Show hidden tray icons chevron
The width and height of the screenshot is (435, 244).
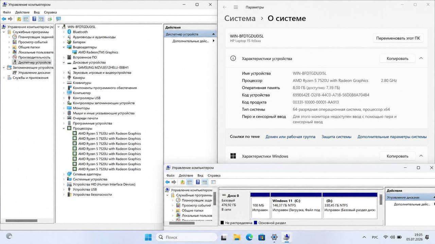(364, 237)
